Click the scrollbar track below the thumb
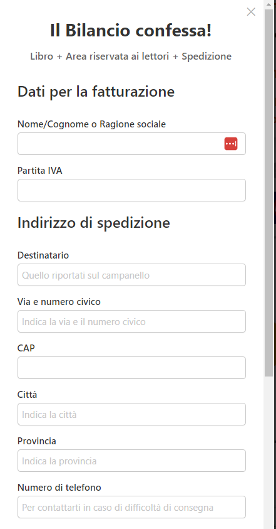Screen dimensions: 276x529 pos(268,452)
